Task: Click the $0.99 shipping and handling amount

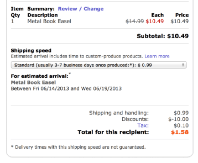Action: pyautogui.click(x=181, y=113)
